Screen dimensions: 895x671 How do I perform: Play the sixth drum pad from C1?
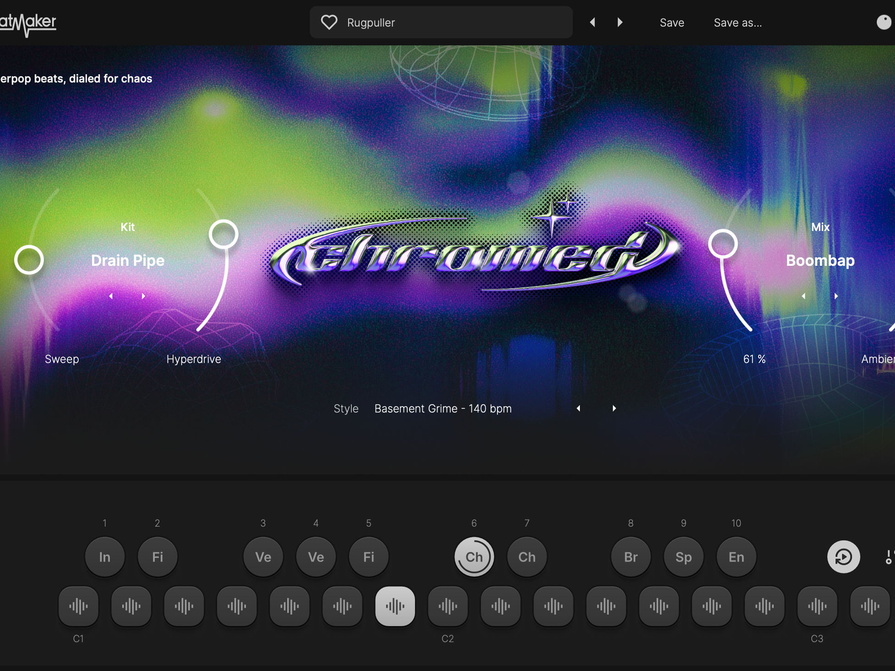click(x=342, y=606)
